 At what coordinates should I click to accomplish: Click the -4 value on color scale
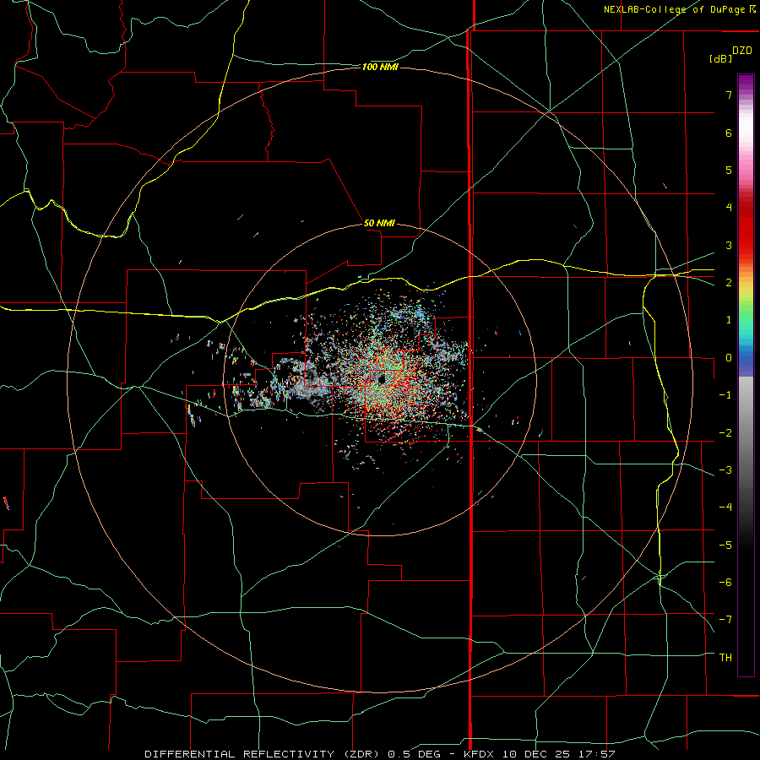click(x=725, y=508)
